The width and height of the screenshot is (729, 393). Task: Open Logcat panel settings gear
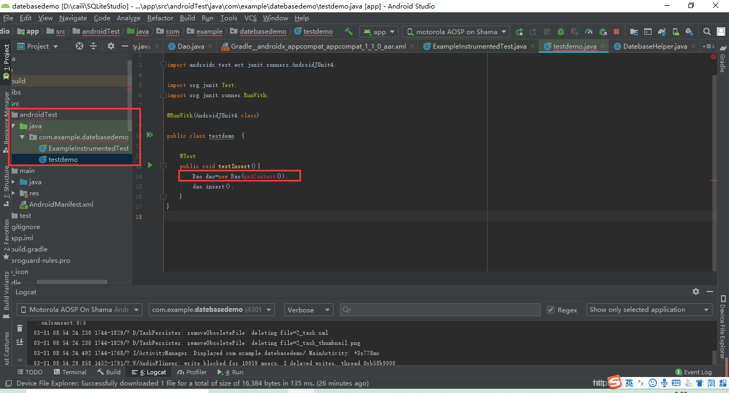pos(695,292)
